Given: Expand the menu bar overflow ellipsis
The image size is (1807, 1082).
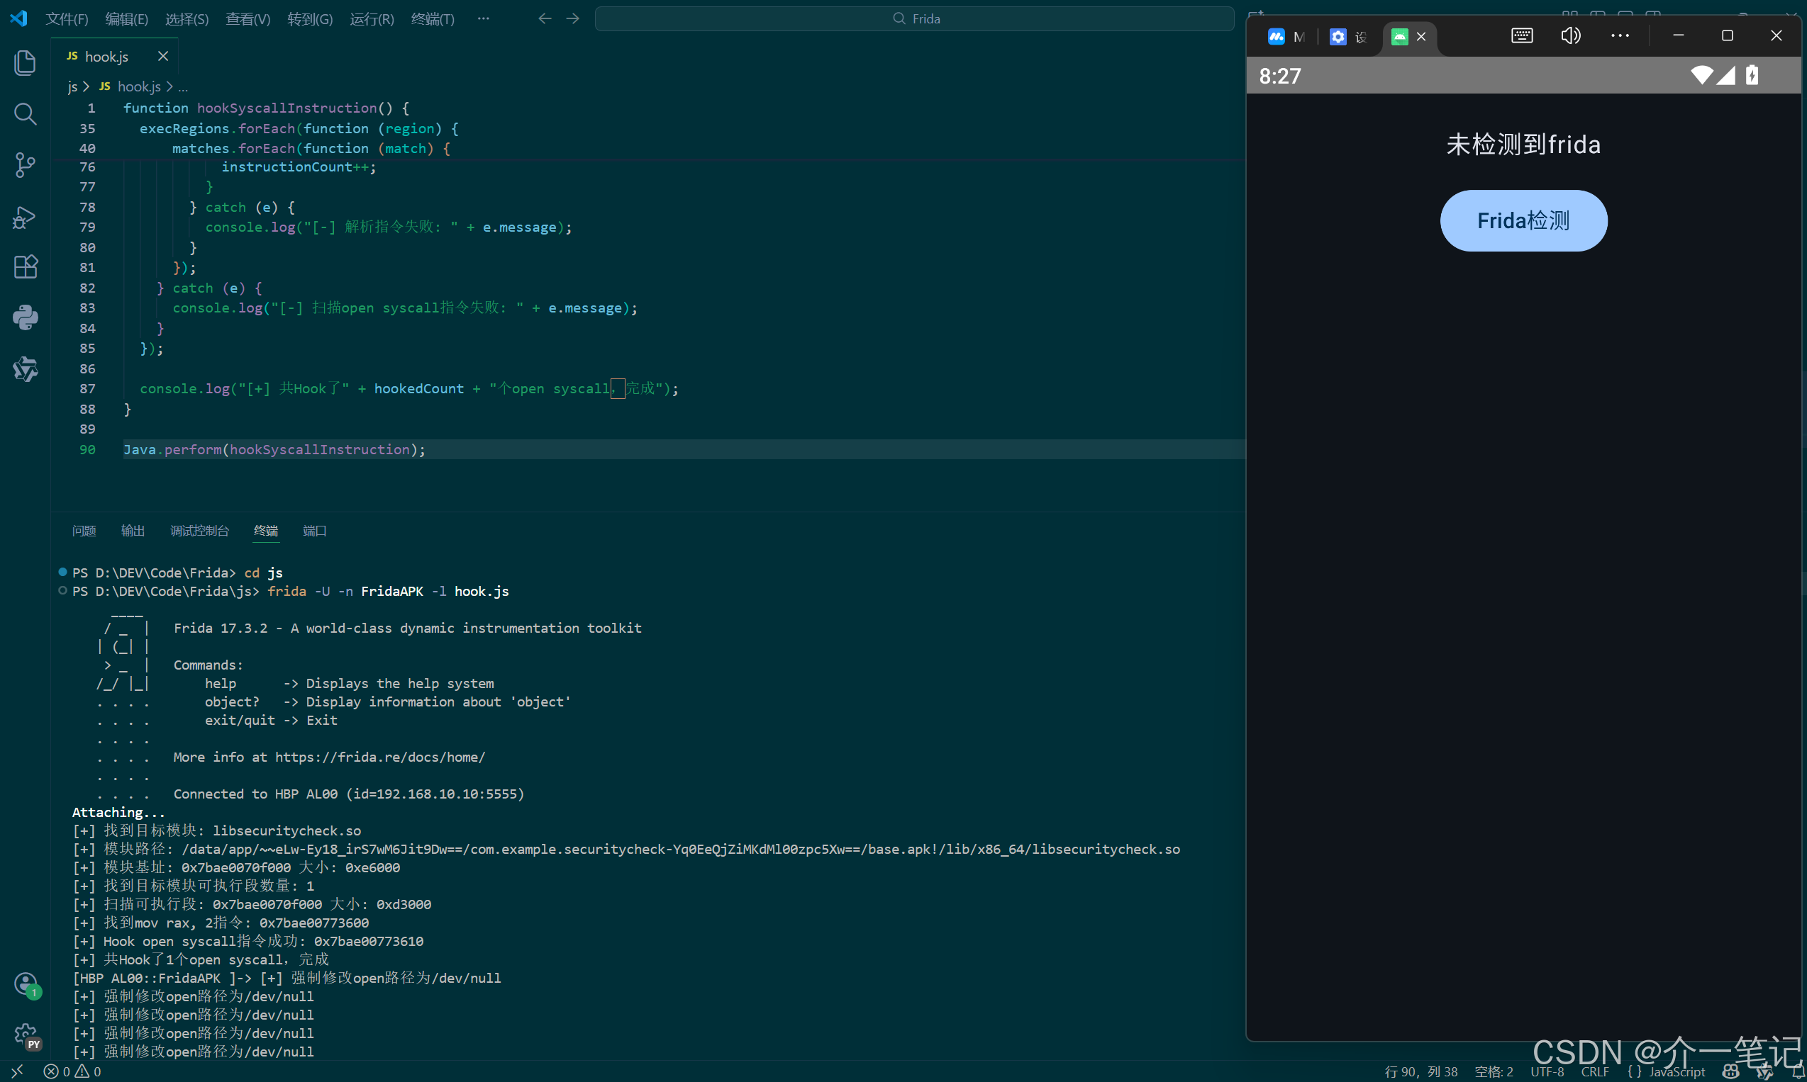Looking at the screenshot, I should (x=483, y=18).
